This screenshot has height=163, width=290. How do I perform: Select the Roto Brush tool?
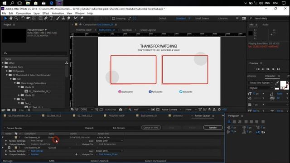(x=75, y=18)
